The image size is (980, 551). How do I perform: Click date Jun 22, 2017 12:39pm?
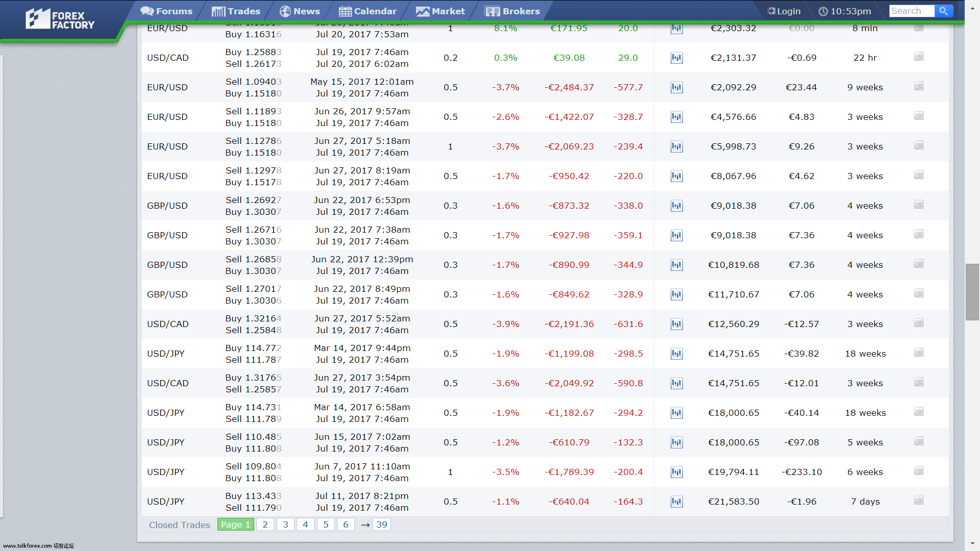[x=362, y=259]
